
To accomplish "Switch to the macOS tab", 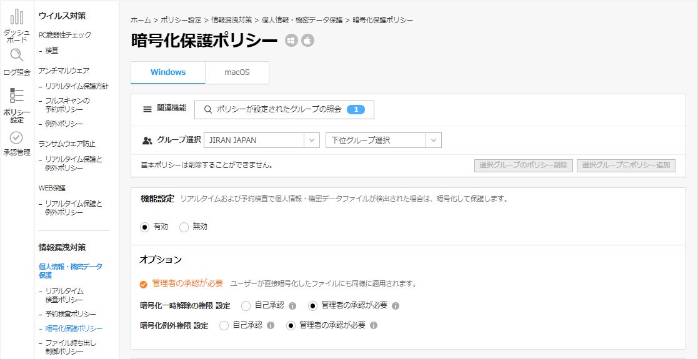I will 237,72.
